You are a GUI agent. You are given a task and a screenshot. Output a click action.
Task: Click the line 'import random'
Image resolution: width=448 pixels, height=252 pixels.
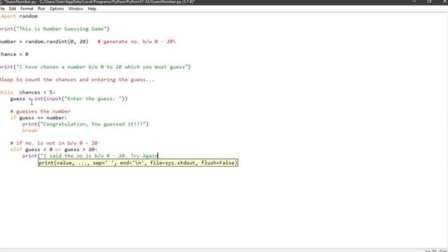[19, 16]
